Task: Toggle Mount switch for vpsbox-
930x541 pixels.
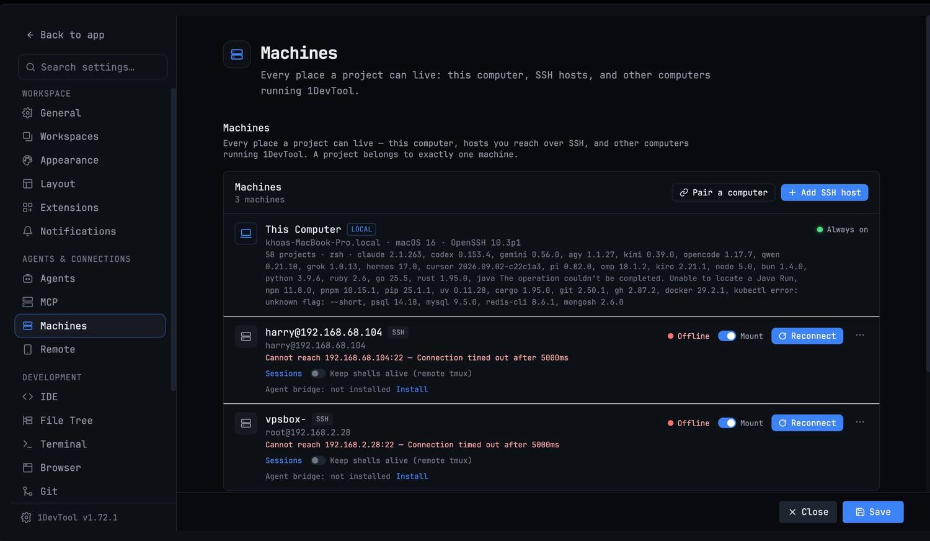Action: [x=727, y=423]
